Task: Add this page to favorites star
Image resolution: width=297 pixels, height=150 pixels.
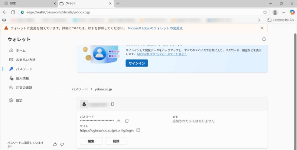Action: pyautogui.click(x=265, y=12)
